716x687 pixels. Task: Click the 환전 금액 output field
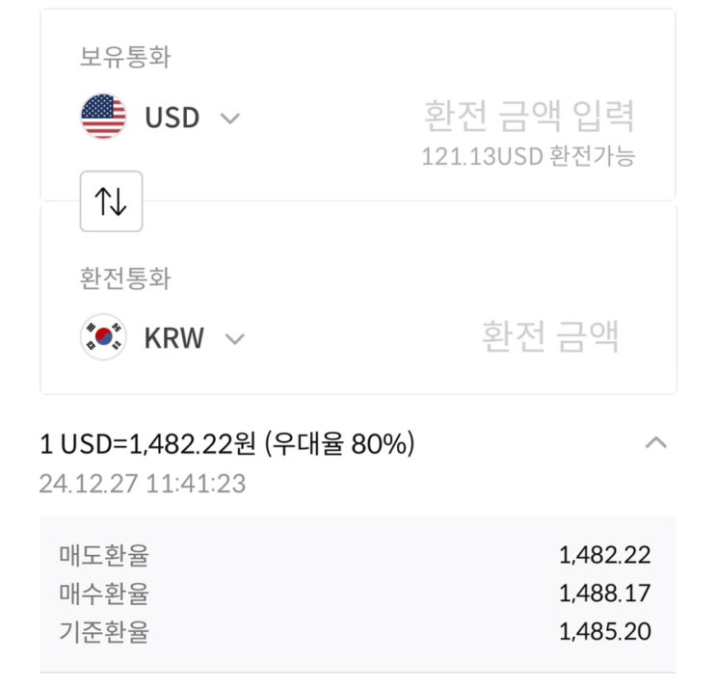[x=550, y=337]
